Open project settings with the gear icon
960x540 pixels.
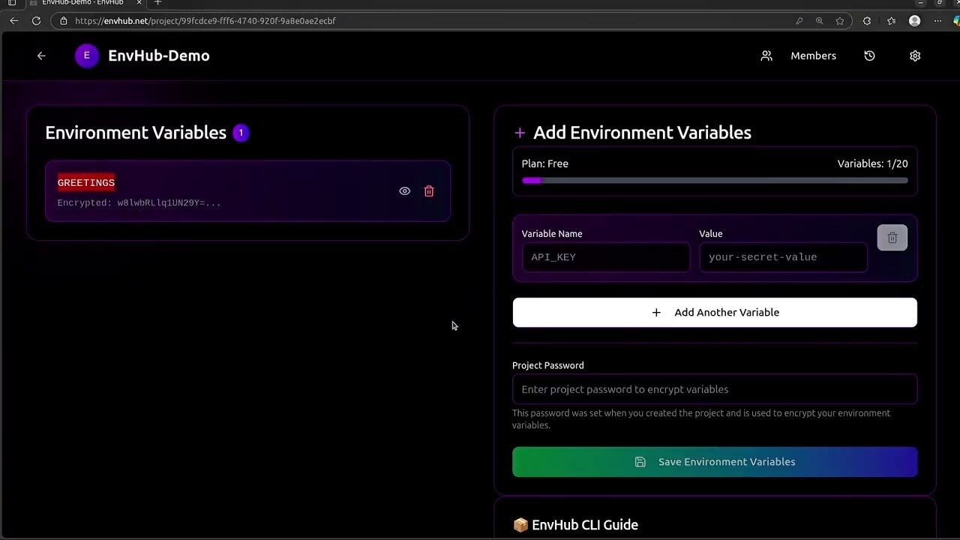point(915,55)
